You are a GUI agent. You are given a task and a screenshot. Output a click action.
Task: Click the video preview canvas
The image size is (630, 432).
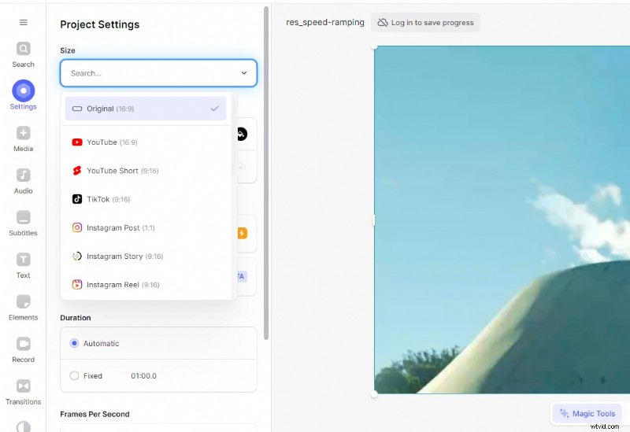[x=502, y=220]
